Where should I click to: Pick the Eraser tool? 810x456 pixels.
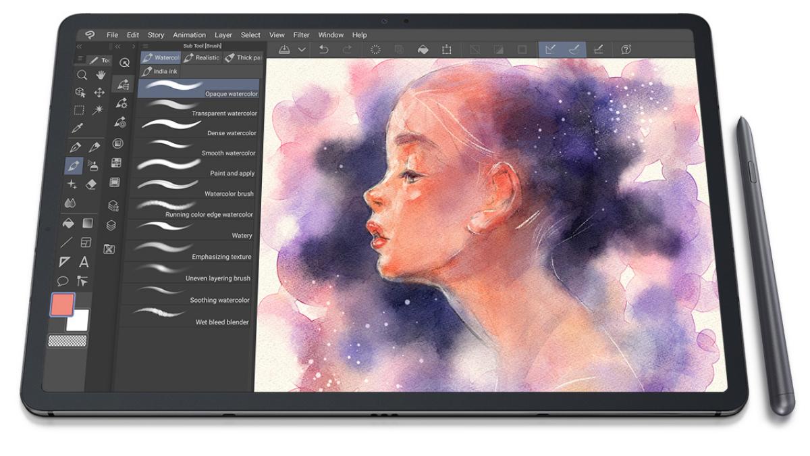click(93, 184)
